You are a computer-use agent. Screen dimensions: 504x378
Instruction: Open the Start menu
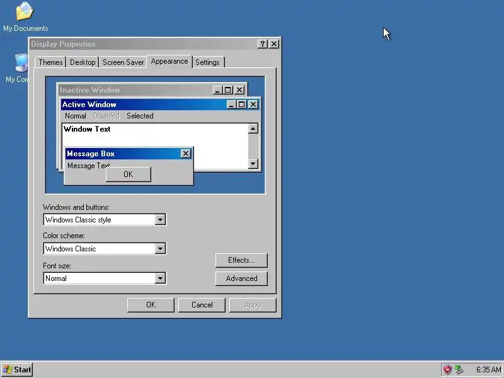click(x=17, y=370)
